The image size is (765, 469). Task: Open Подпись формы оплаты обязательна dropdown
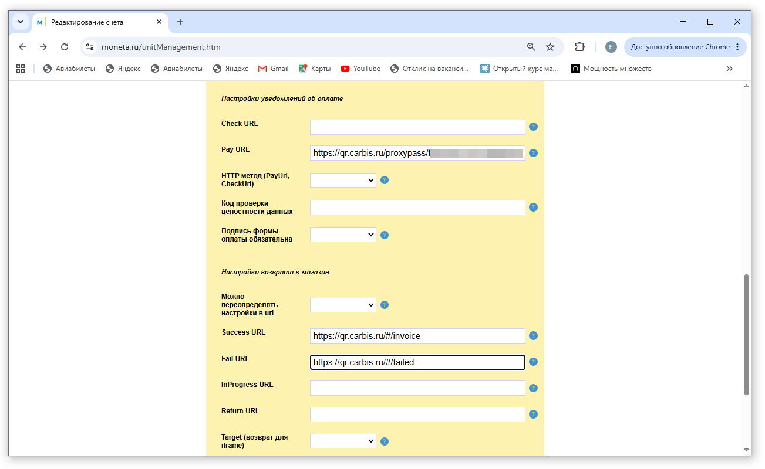coord(343,235)
